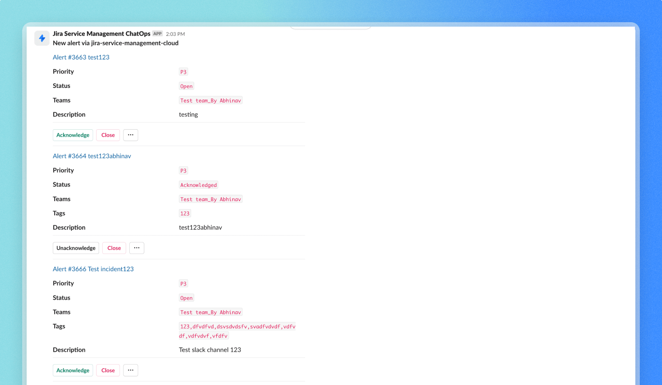Open the Alert #3664 test123abhinav link
The width and height of the screenshot is (662, 385).
(x=92, y=156)
